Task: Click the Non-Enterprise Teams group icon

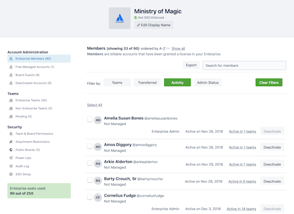Action: point(11,108)
